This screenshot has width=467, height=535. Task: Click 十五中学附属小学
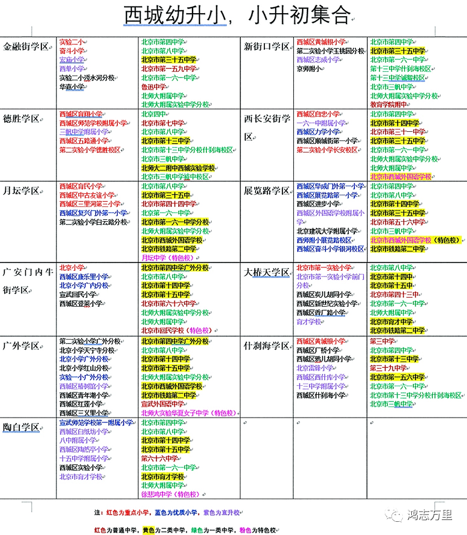click(84, 458)
